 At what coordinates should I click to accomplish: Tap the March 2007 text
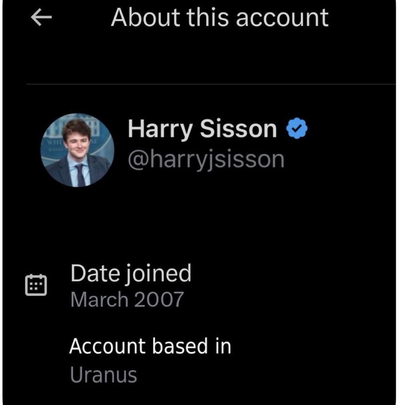[127, 300]
